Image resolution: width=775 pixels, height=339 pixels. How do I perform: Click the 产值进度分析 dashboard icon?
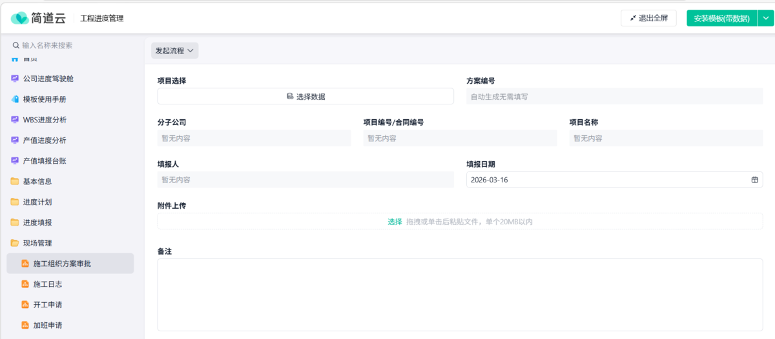click(15, 140)
